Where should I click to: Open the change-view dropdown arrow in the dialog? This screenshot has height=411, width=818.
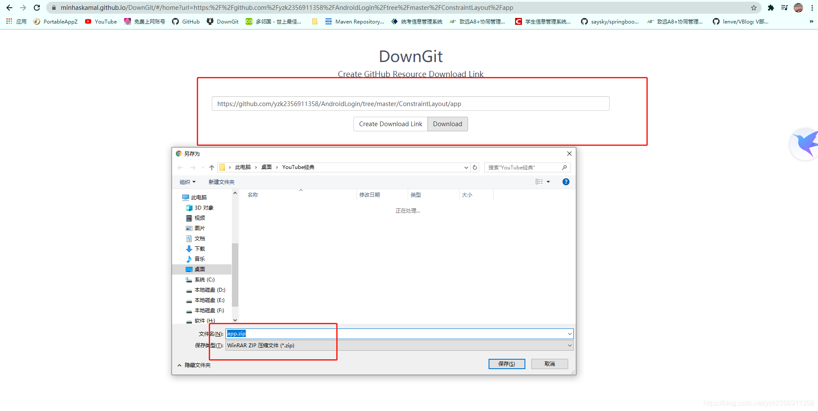click(548, 181)
